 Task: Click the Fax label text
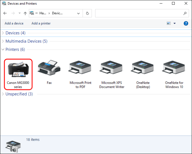coord(49,83)
